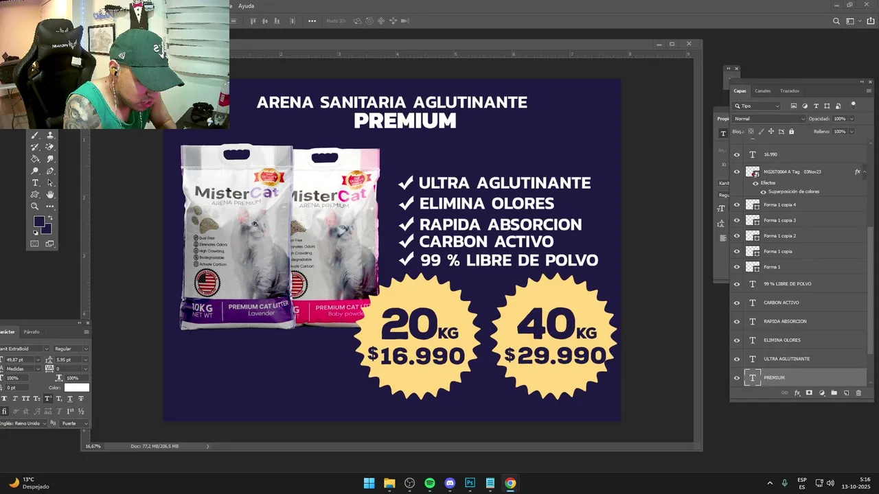Open the Edit Toolbar three-dots button
The width and height of the screenshot is (879, 494).
coord(49,206)
